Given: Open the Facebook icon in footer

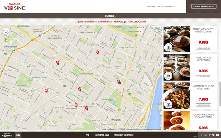Looking at the screenshot, I should point(202,135).
